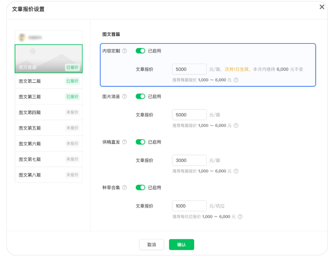The image size is (333, 257).
Task: Select 图文首篇 thumbnail item
Action: click(48, 58)
